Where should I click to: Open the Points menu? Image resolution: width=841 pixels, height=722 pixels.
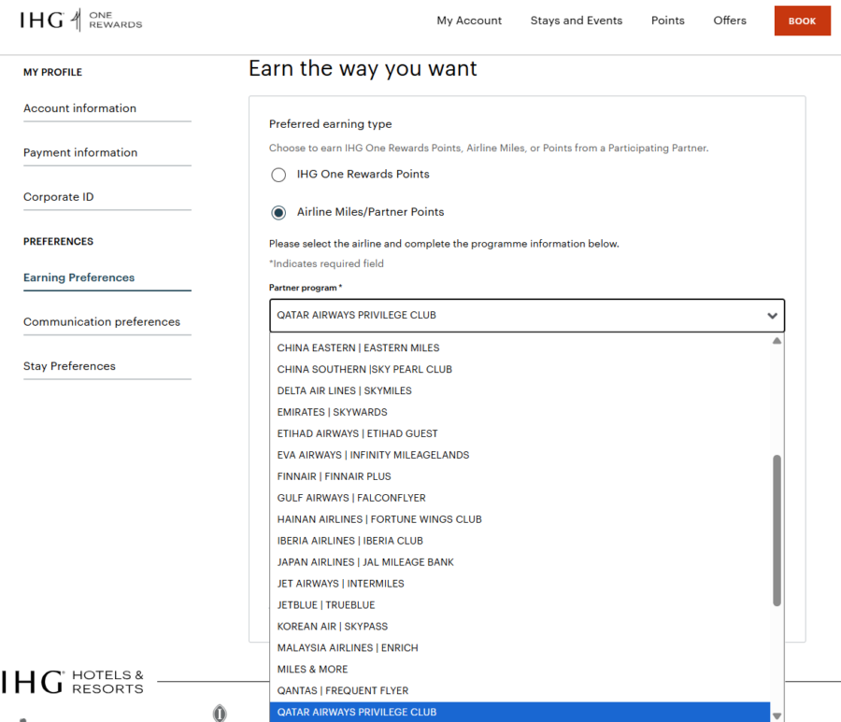[x=668, y=21]
